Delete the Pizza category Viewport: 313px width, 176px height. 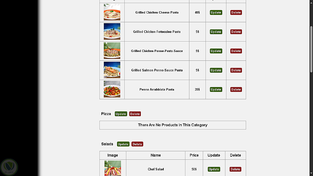point(135,114)
